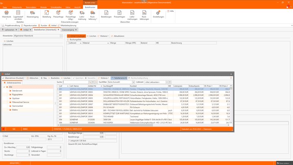Click the Warenkorb icon in ribbon

7,13
